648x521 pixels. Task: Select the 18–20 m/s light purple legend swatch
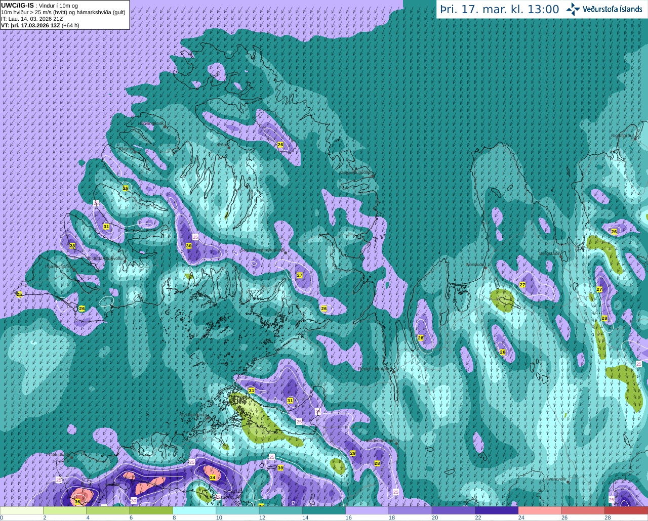coord(411,510)
